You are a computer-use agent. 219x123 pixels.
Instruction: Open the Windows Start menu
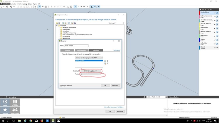pos(3,121)
